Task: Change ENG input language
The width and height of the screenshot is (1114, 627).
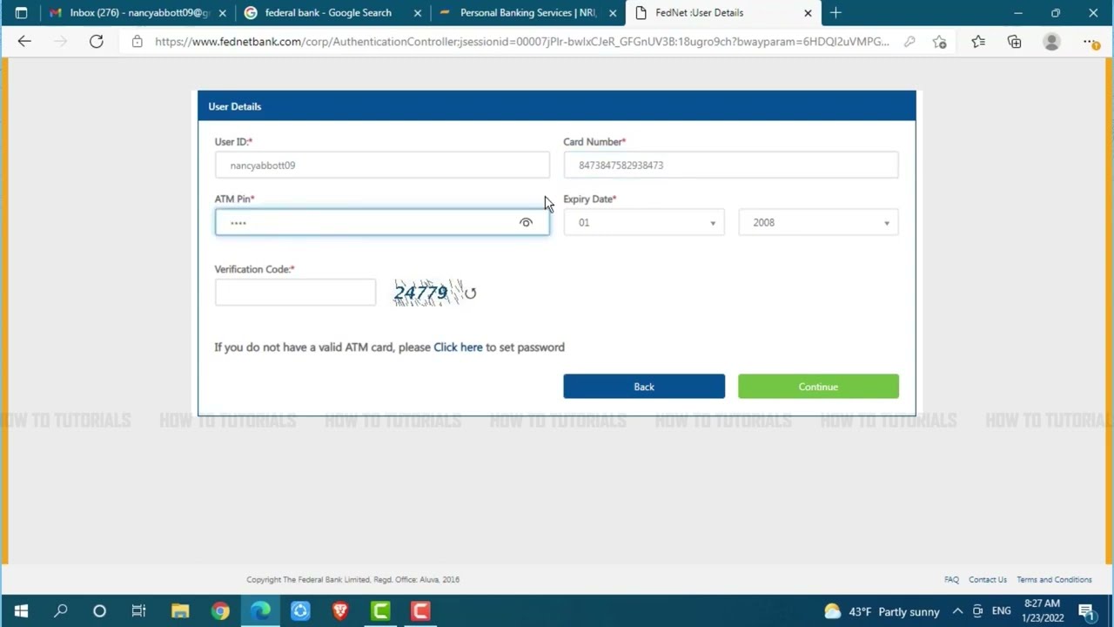Action: pyautogui.click(x=1001, y=611)
